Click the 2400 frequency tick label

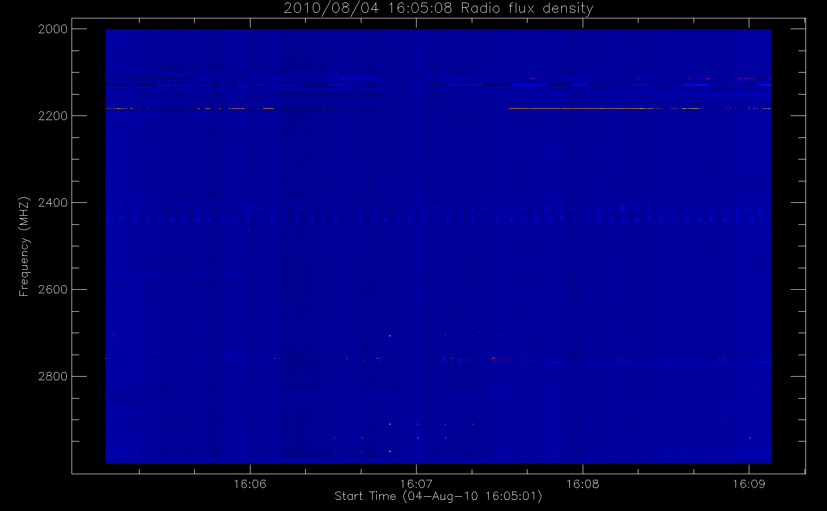click(x=53, y=203)
